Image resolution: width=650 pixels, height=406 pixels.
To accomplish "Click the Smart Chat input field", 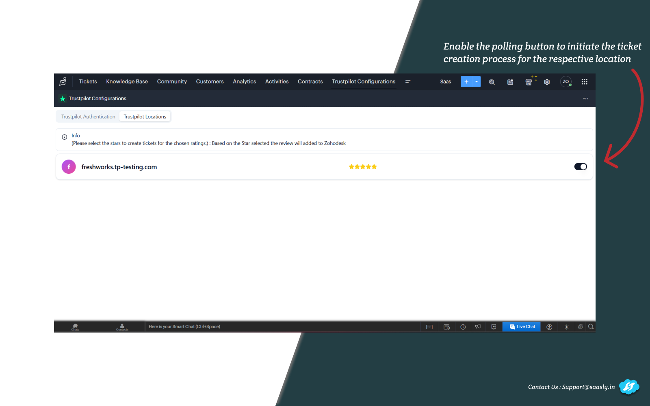I will click(282, 327).
